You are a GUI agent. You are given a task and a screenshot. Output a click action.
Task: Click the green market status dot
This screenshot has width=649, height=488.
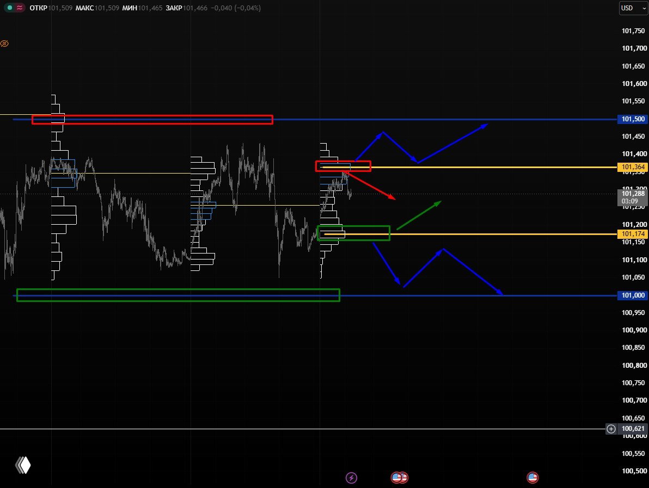(x=9, y=8)
